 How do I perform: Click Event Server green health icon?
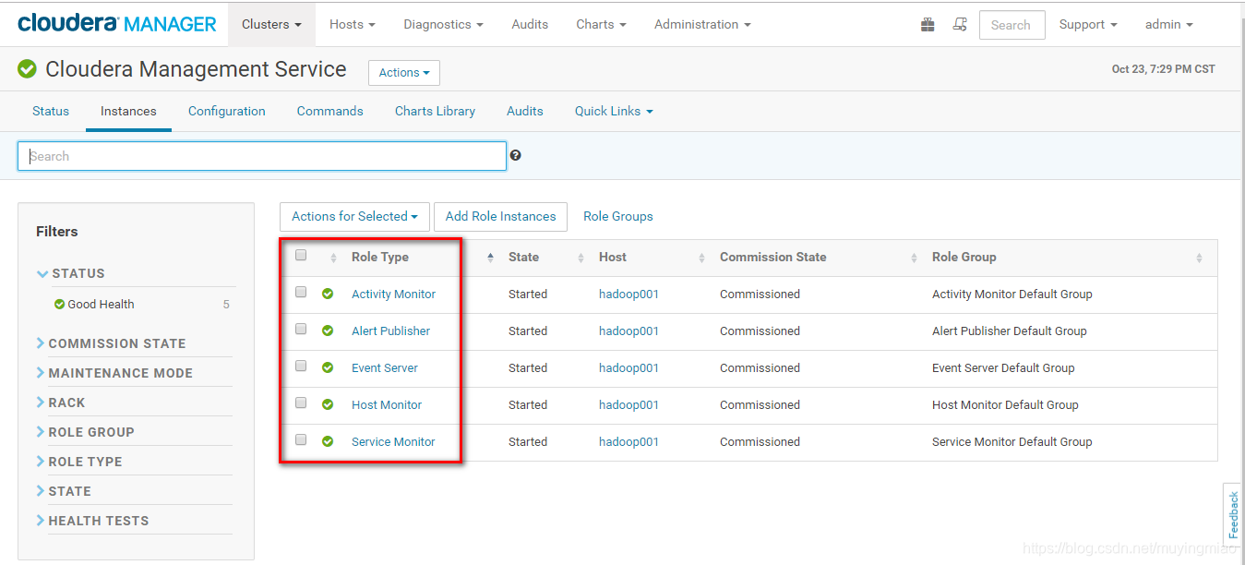(328, 367)
